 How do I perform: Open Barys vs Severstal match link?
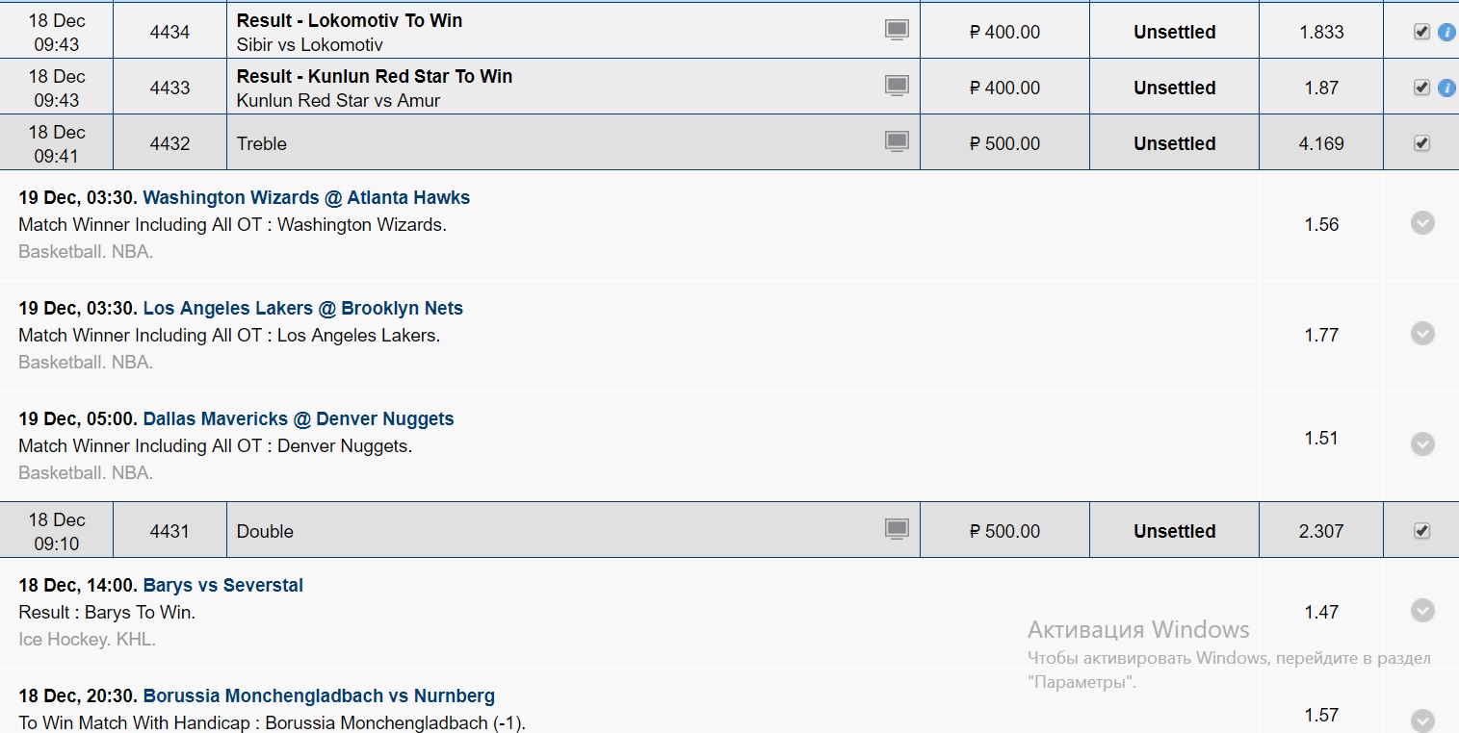coord(223,585)
